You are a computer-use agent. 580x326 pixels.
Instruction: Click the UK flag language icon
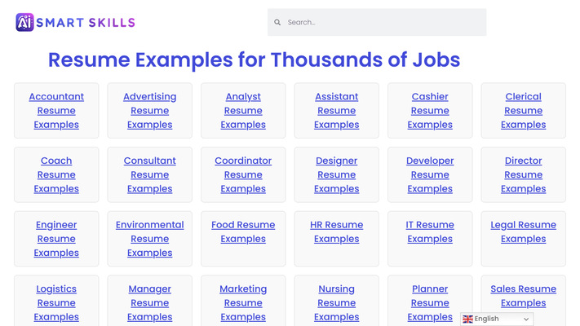(467, 319)
